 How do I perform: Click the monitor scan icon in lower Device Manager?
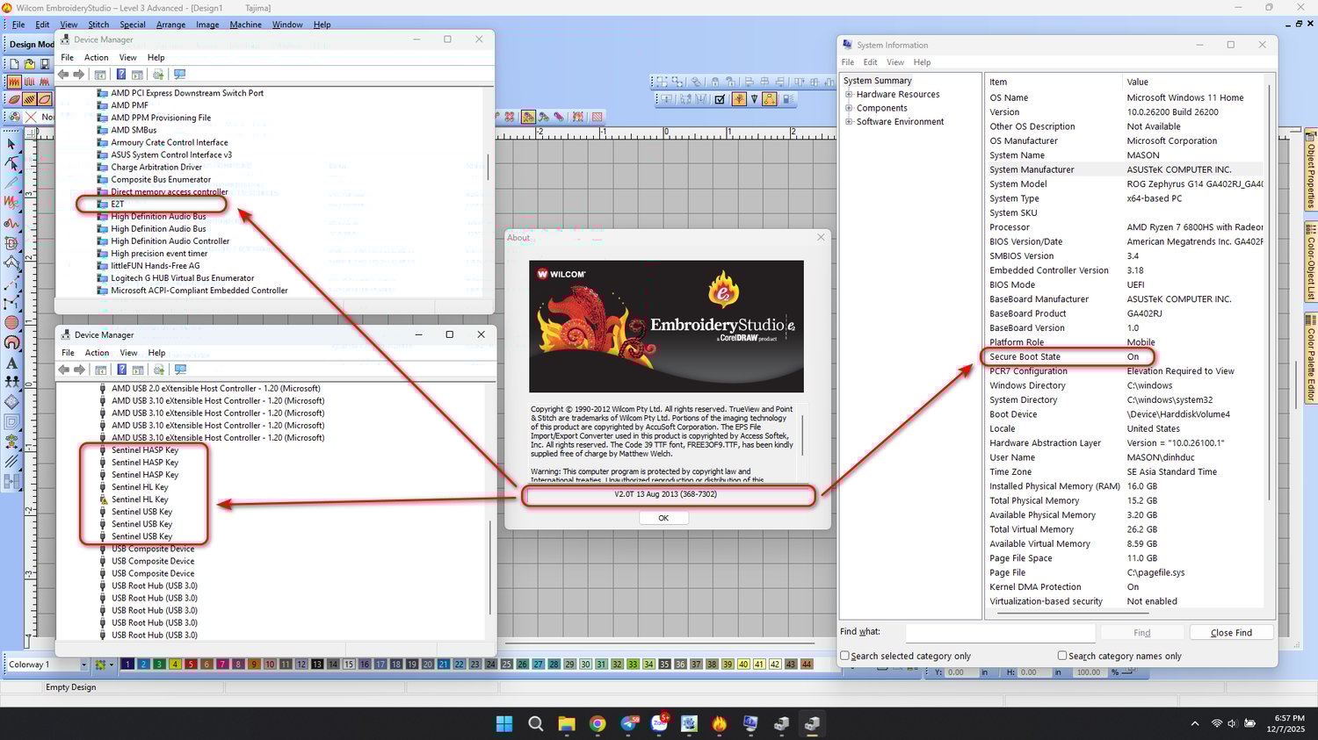coord(180,370)
